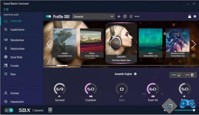Toggle the Profilo SBX master switch

pos(49,16)
